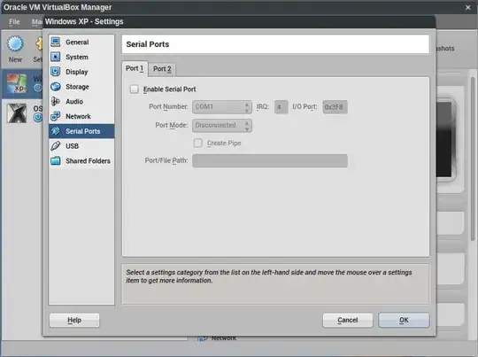Open the USB settings icon

click(x=56, y=146)
